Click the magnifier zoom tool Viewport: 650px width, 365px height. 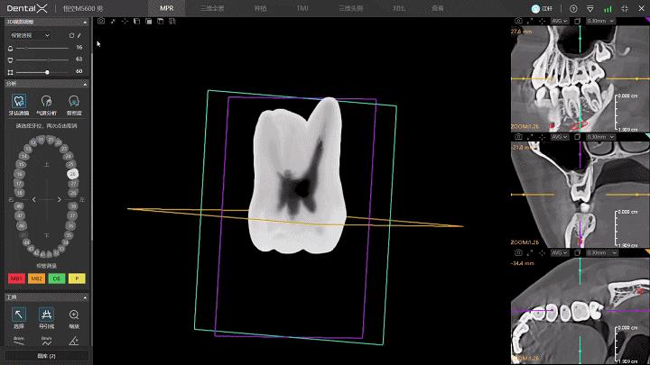tap(74, 315)
